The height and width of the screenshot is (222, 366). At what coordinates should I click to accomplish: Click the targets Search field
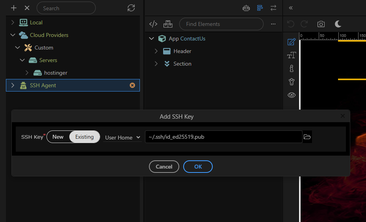click(x=66, y=8)
